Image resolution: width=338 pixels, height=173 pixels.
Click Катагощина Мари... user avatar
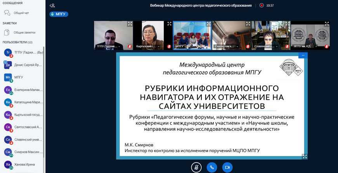8,102
